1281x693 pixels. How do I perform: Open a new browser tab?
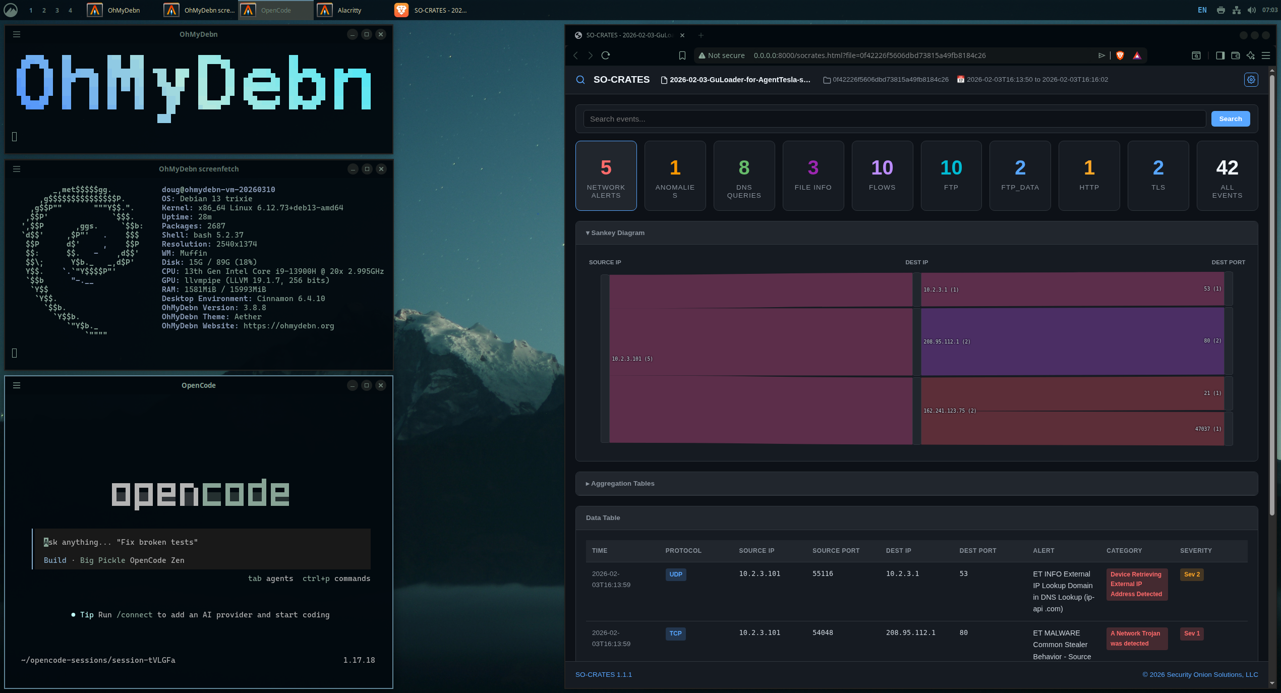pyautogui.click(x=701, y=35)
